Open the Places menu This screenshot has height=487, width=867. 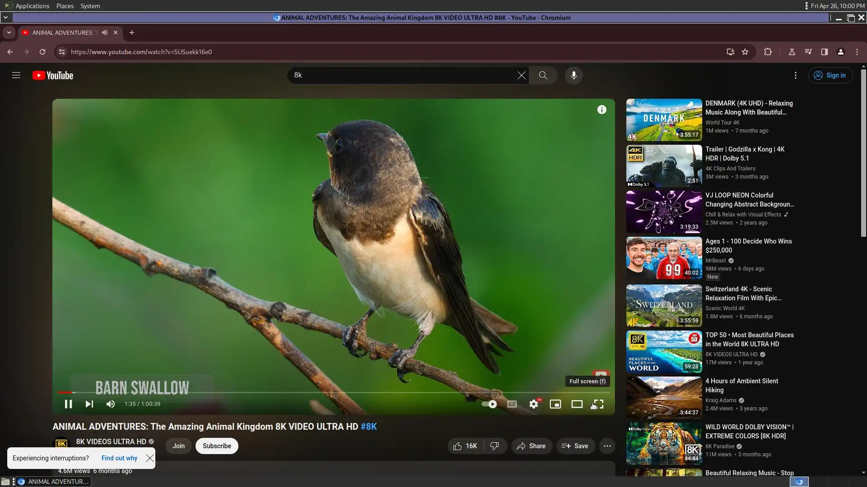point(65,6)
